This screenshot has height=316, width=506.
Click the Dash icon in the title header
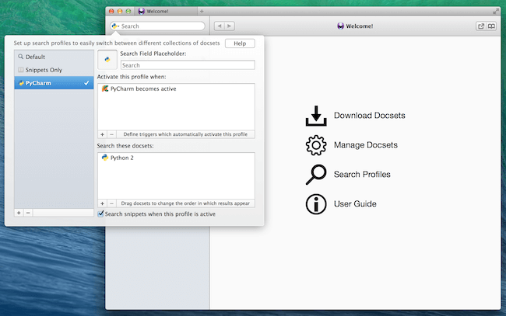tap(340, 26)
